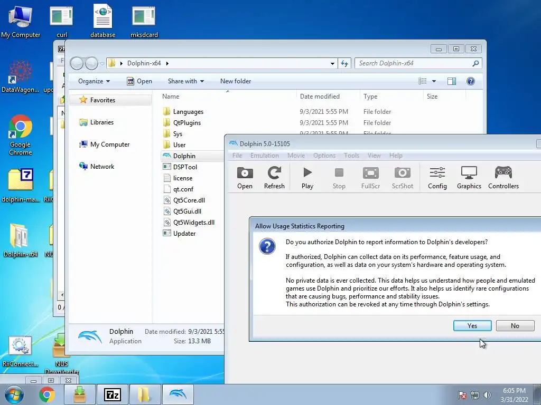Open the Dolphin File menu
This screenshot has width=541, height=405.
(237, 156)
